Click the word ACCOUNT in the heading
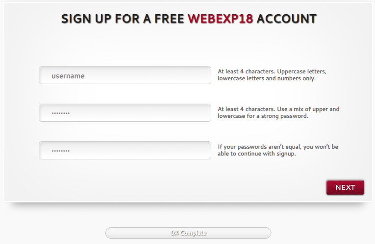 click(x=287, y=19)
